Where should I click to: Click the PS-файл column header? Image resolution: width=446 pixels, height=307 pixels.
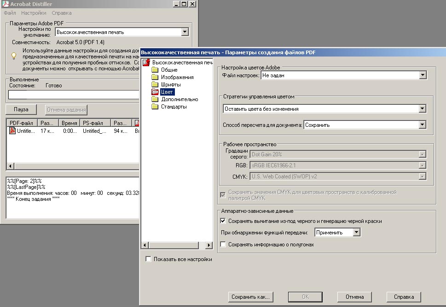[95, 123]
